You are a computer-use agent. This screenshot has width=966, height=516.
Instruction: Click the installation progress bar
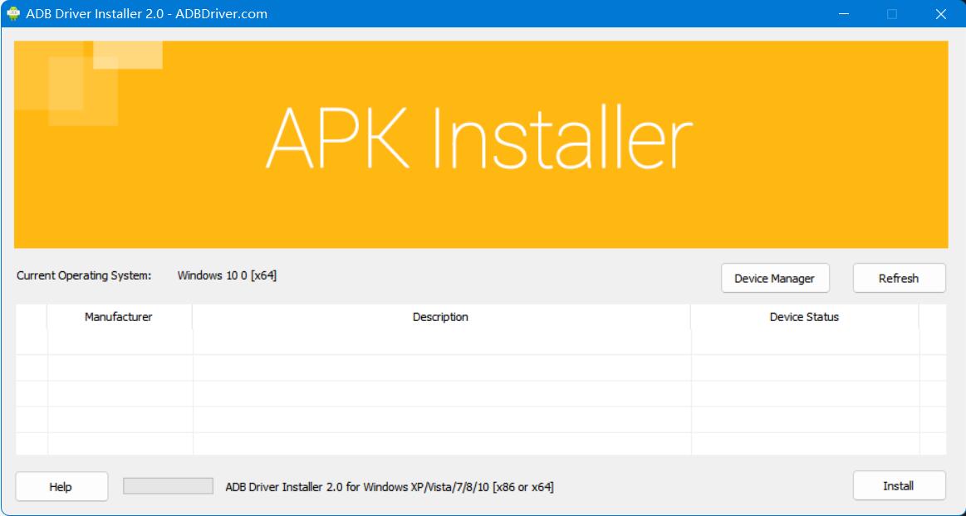coord(168,486)
